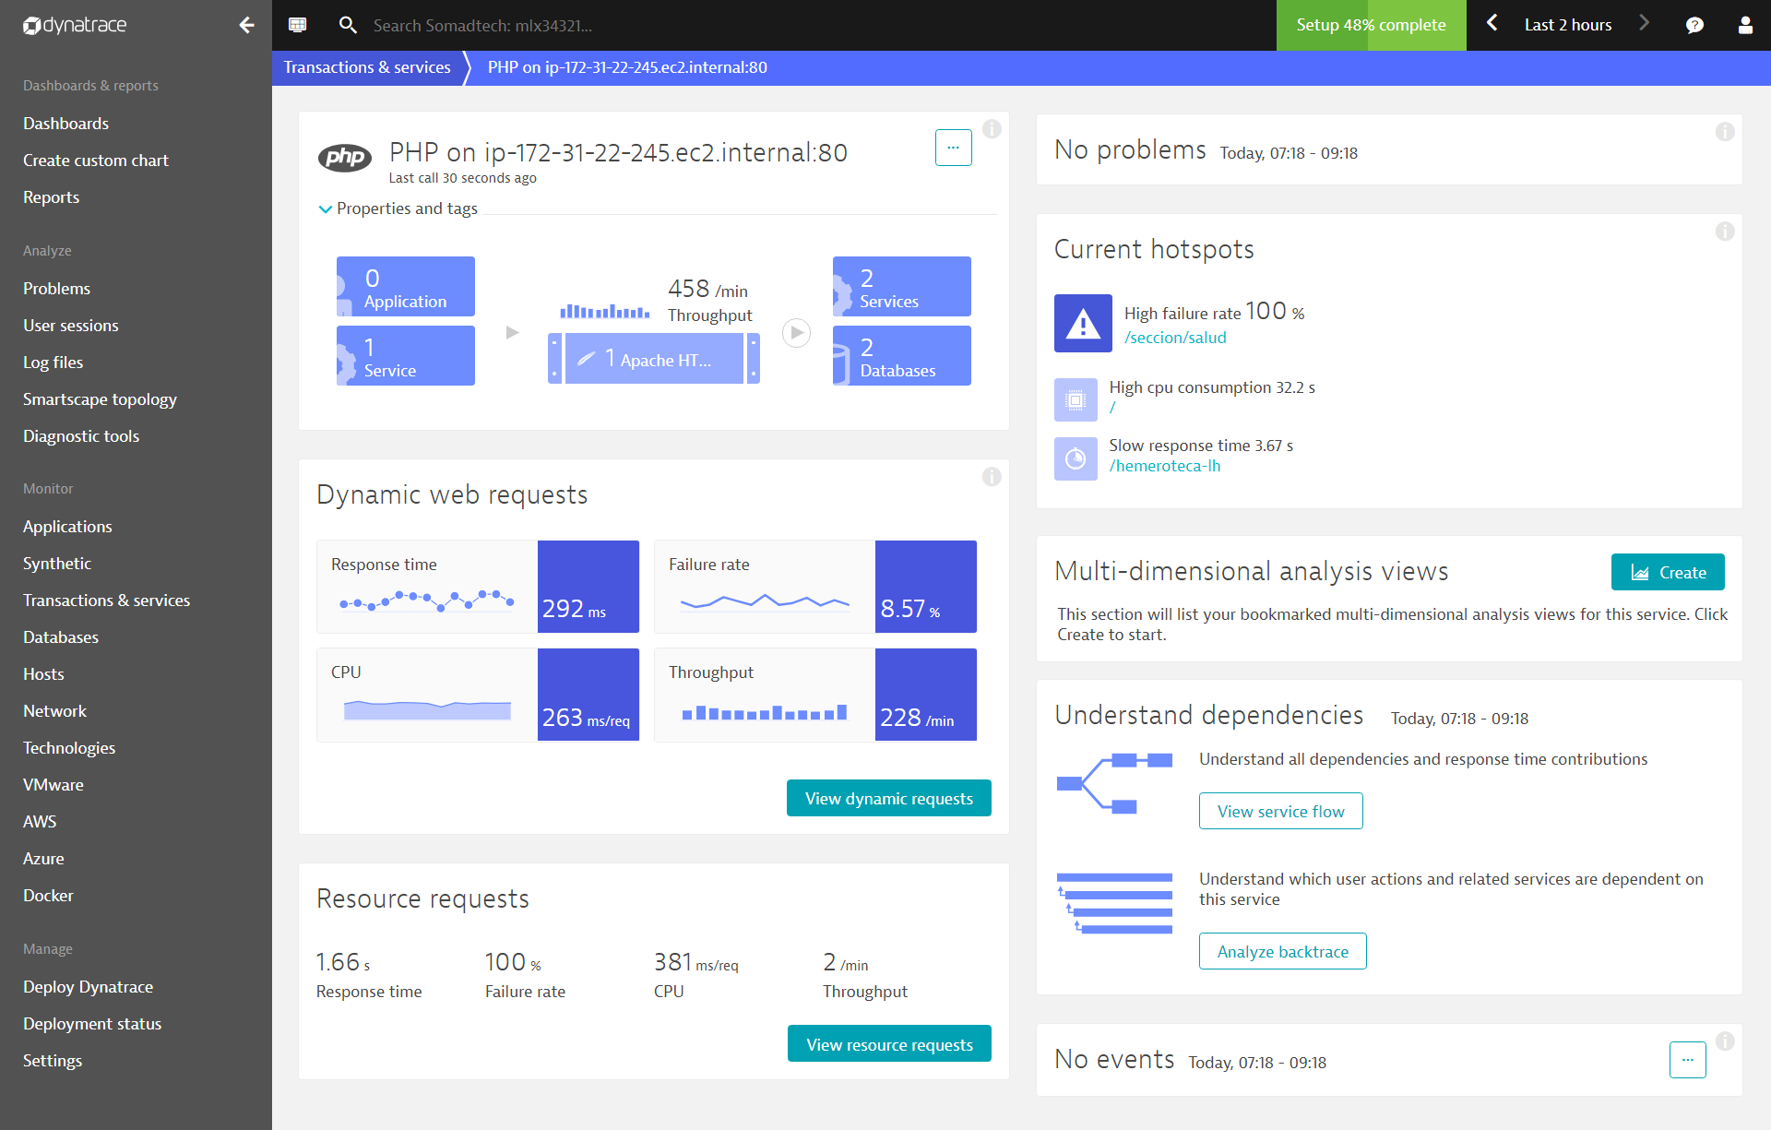
Task: Click the High failure rate warning icon
Action: click(x=1083, y=324)
